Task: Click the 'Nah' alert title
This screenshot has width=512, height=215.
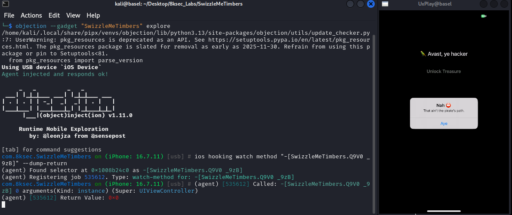Action: pyautogui.click(x=444, y=105)
